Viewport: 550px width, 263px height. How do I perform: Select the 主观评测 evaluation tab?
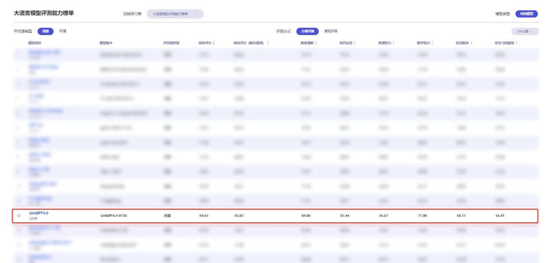point(307,31)
